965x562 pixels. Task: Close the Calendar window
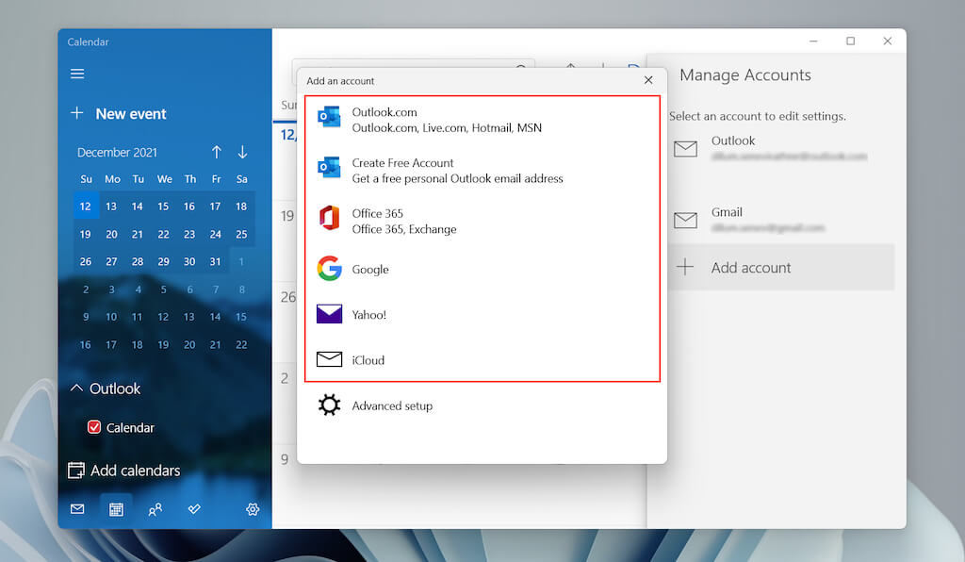tap(888, 41)
